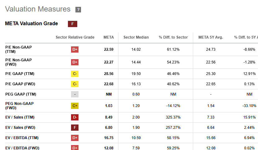Select sector median value 1.20
This screenshot has height=150, width=258.
point(136,106)
